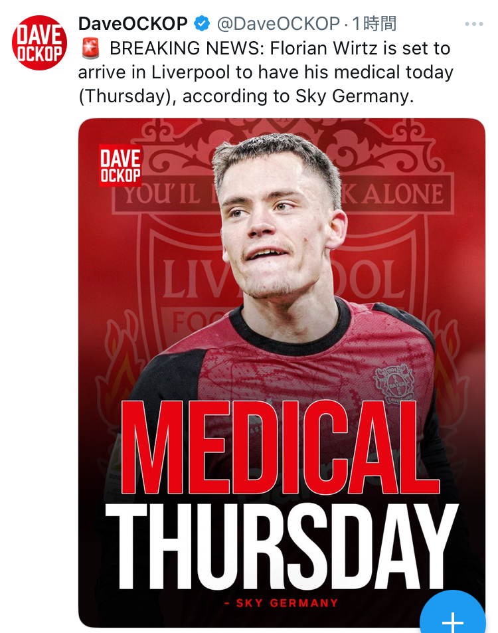This screenshot has height=633, width=498.
Task: Click the BREAKING NEWS tweet text
Action: (266, 72)
